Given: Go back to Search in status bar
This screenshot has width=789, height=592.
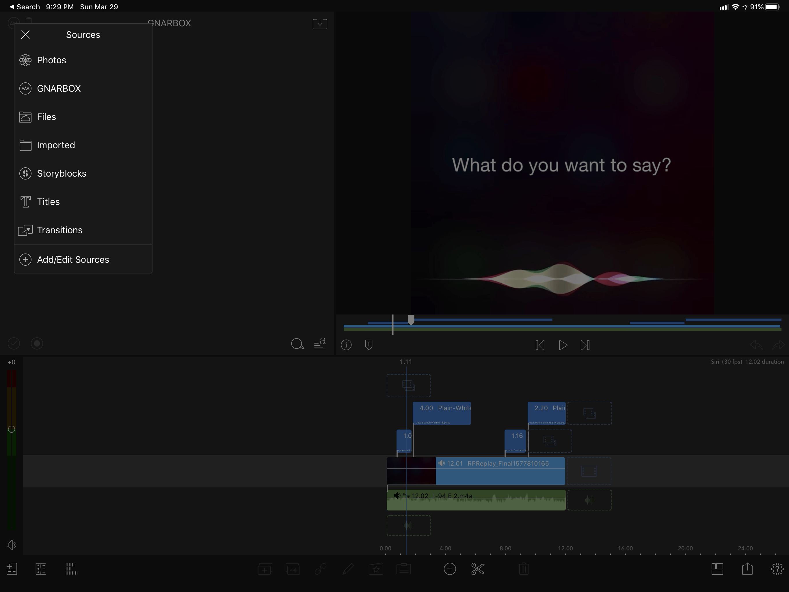Looking at the screenshot, I should pos(25,7).
